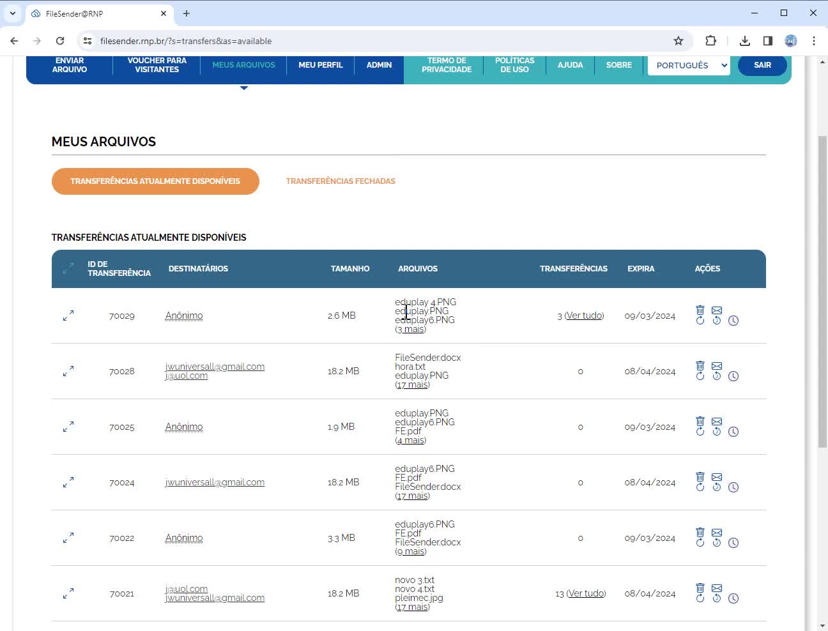Click clock icon in row 70022

coord(733,543)
